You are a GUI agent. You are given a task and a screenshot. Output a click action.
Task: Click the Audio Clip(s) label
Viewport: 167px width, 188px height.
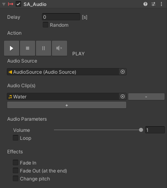21,86
